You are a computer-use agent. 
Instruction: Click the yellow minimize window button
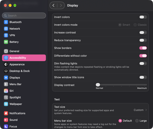[10, 5]
